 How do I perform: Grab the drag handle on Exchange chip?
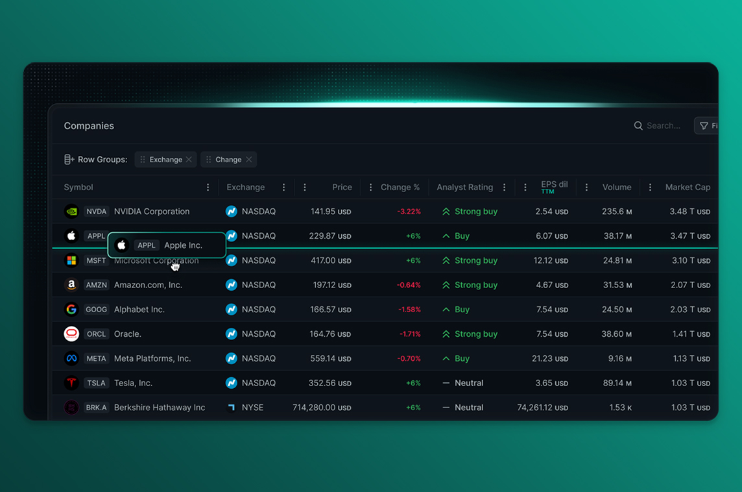[x=143, y=160]
